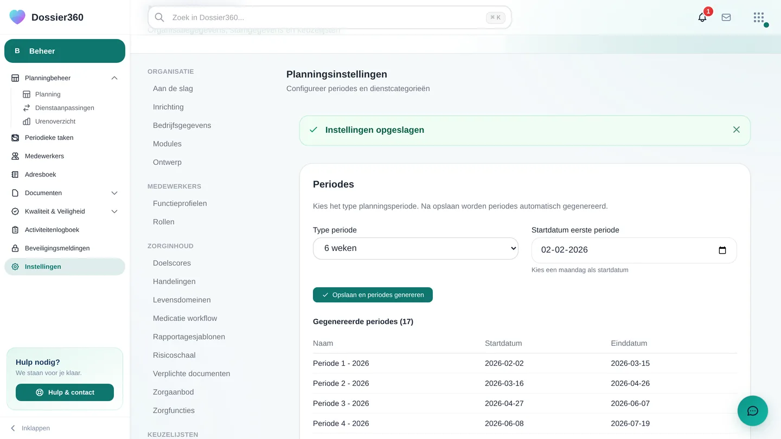Collapse the sidebar with Inklappen
781x439 pixels.
[30, 428]
